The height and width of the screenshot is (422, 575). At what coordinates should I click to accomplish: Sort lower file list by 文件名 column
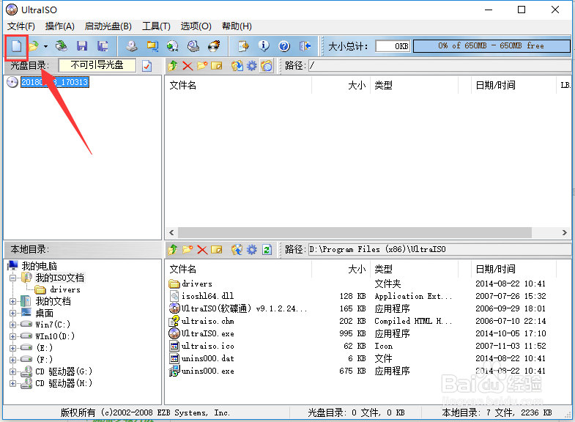point(238,269)
